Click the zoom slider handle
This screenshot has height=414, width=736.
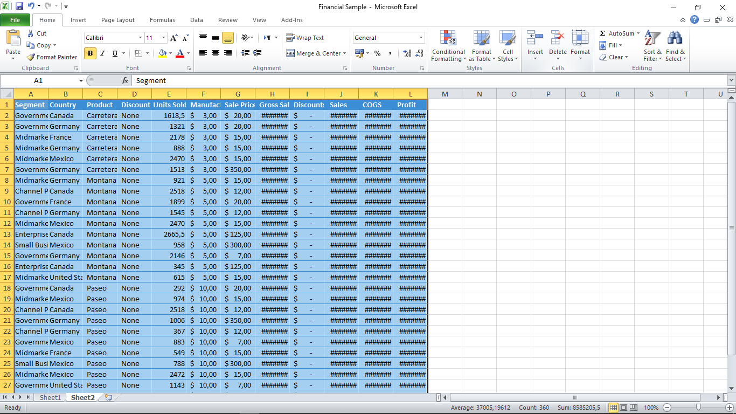[x=698, y=408]
